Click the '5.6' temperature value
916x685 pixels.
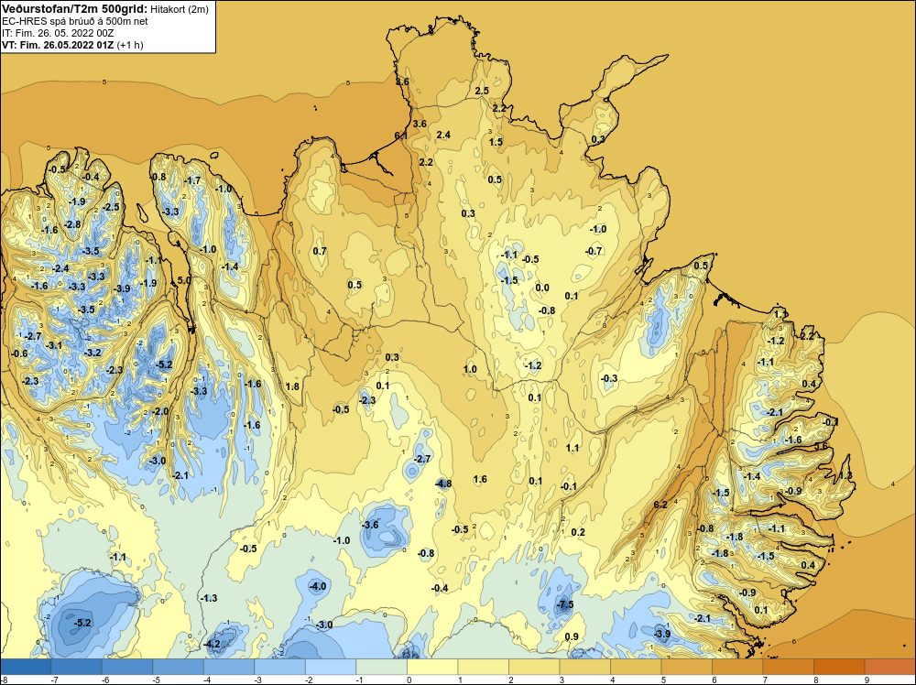click(x=821, y=446)
